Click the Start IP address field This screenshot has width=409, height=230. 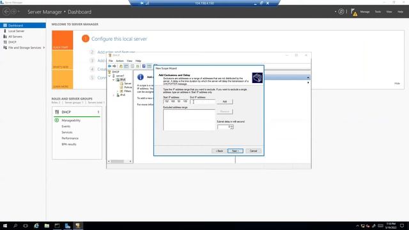[x=176, y=101]
